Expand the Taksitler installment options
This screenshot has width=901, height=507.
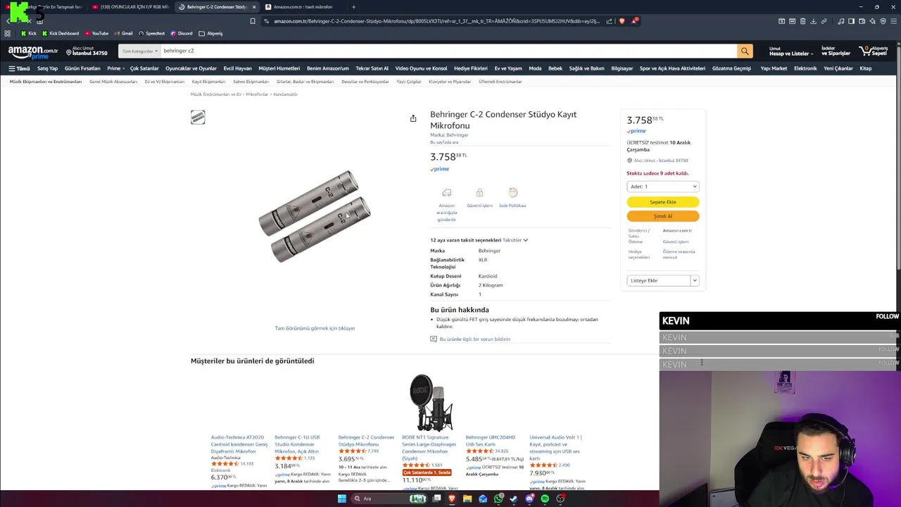[515, 240]
